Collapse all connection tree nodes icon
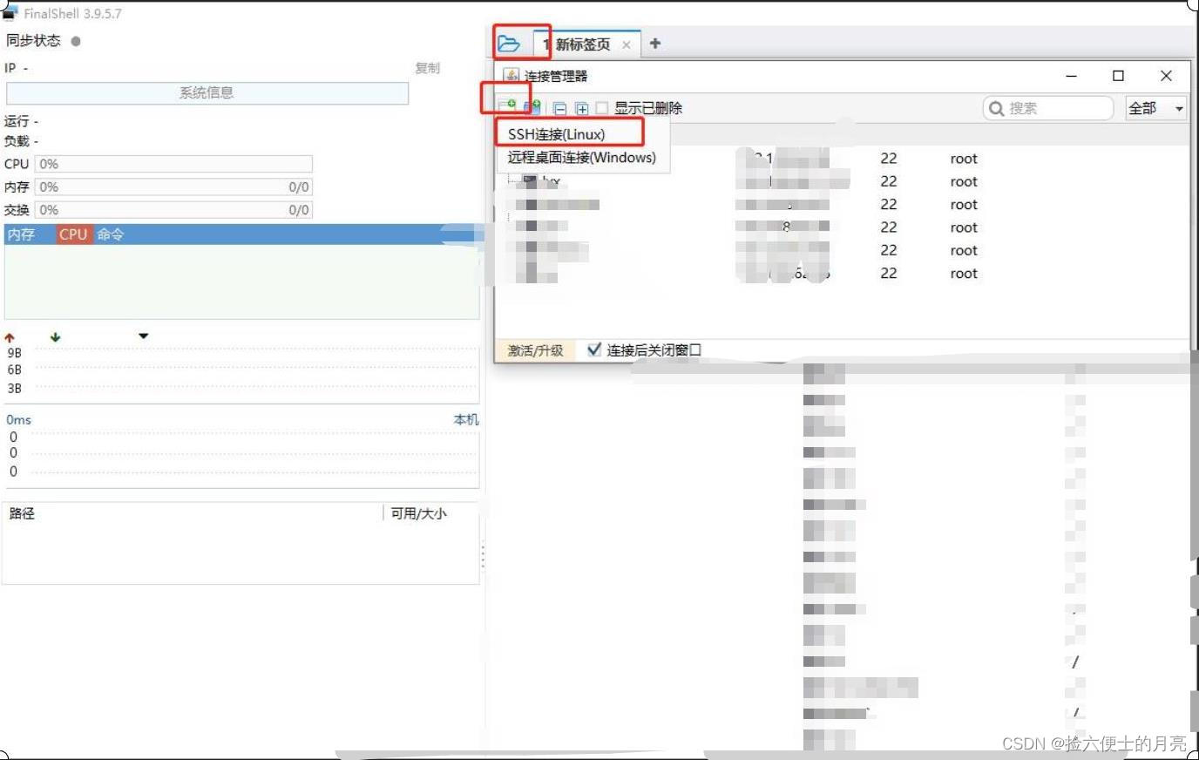This screenshot has height=760, width=1199. tap(559, 109)
